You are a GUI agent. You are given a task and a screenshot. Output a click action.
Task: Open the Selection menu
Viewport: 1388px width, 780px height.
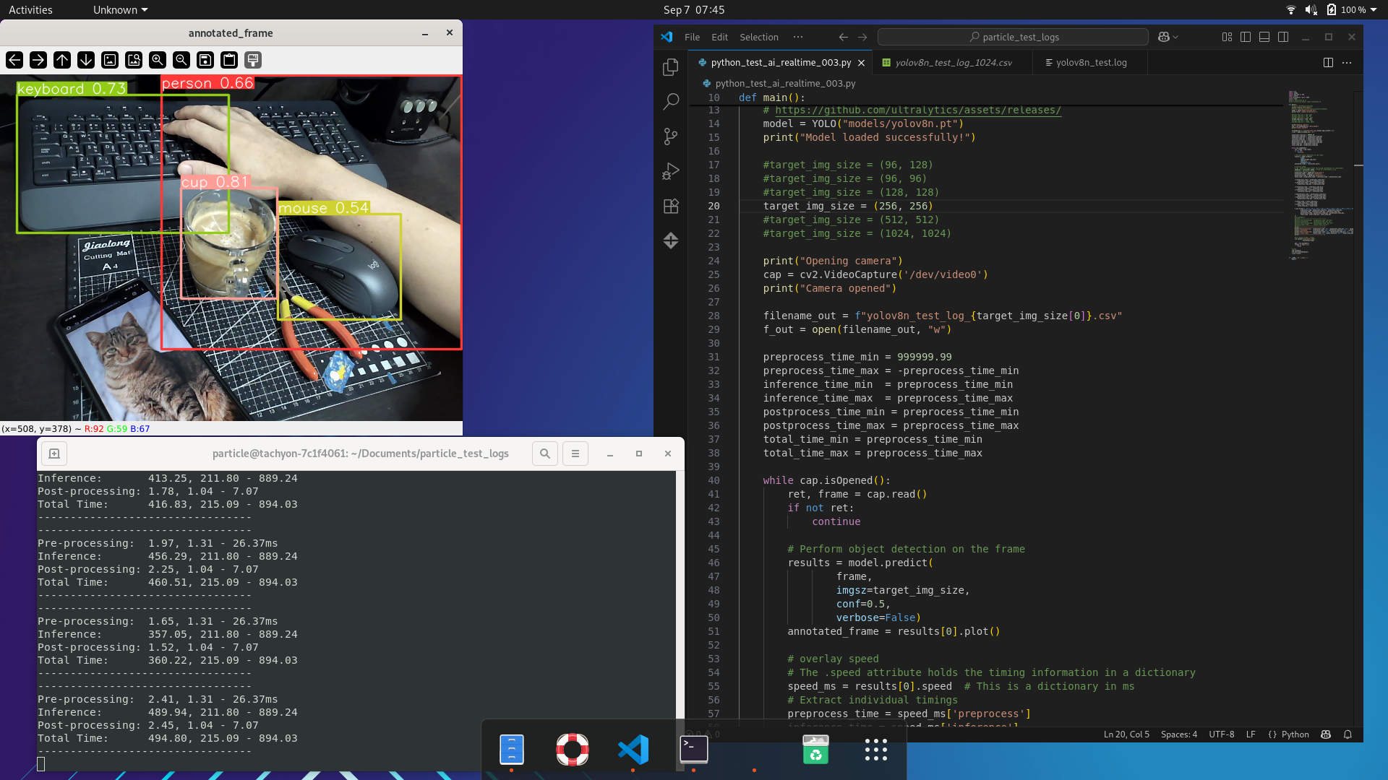click(759, 37)
